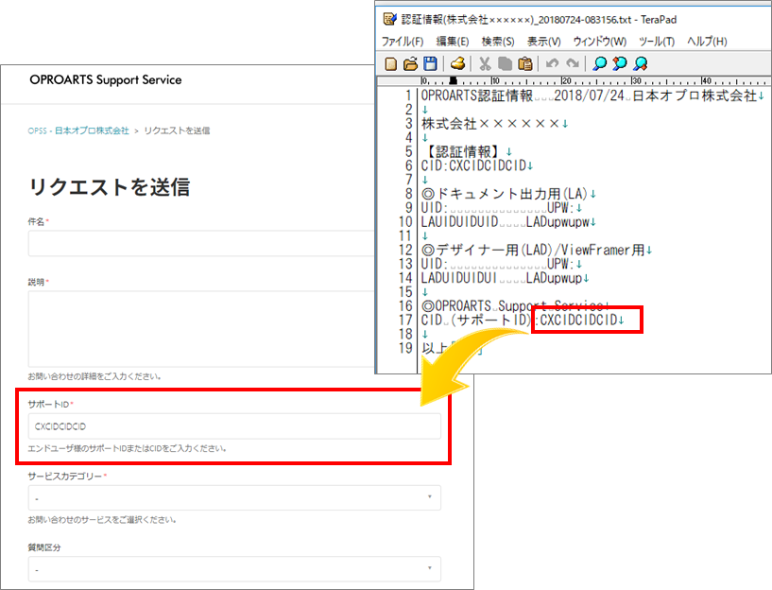
Task: Click the Redo arrow icon
Action: pyautogui.click(x=572, y=64)
